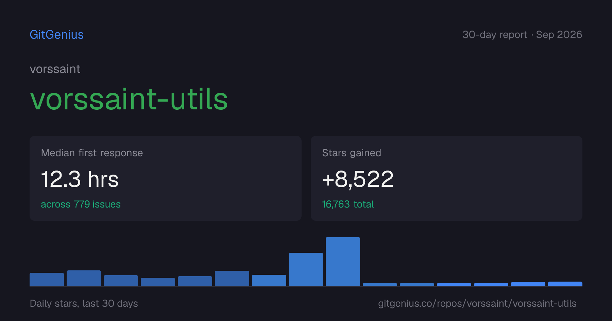Image resolution: width=612 pixels, height=321 pixels.
Task: Open the Stars gained card
Action: click(446, 178)
